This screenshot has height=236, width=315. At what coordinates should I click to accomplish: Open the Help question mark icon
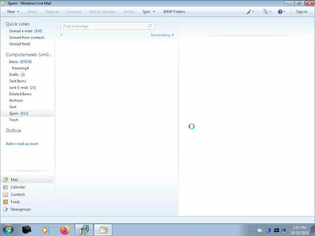[280, 12]
